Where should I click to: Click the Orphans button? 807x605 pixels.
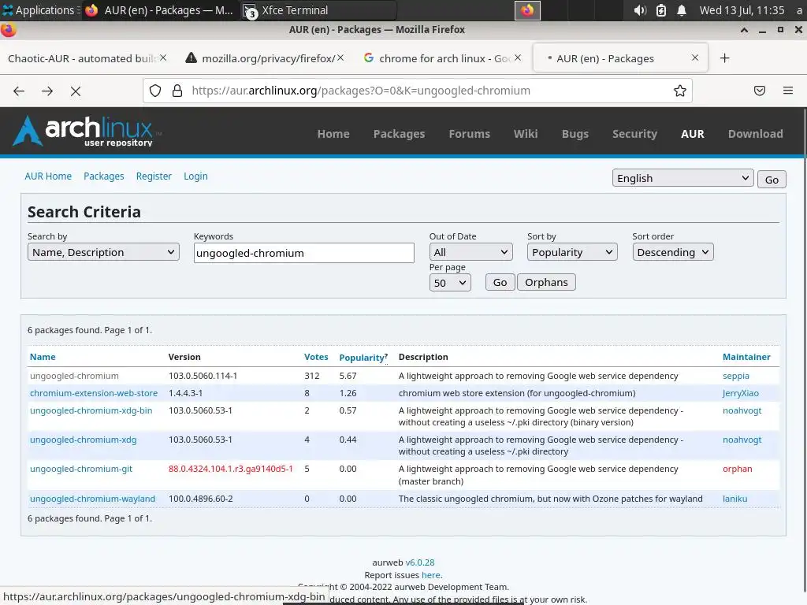[546, 283]
